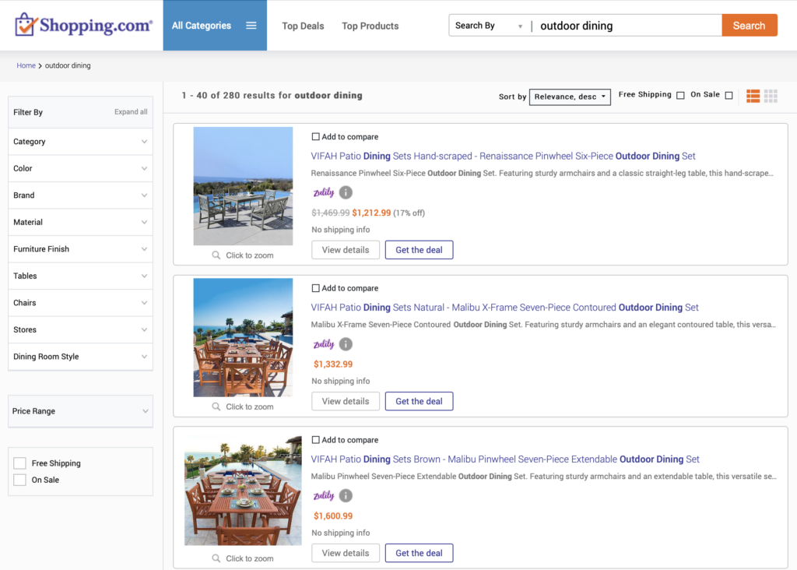Screen dimensions: 797x570
Task: Open the Search By selector
Action: pos(489,25)
